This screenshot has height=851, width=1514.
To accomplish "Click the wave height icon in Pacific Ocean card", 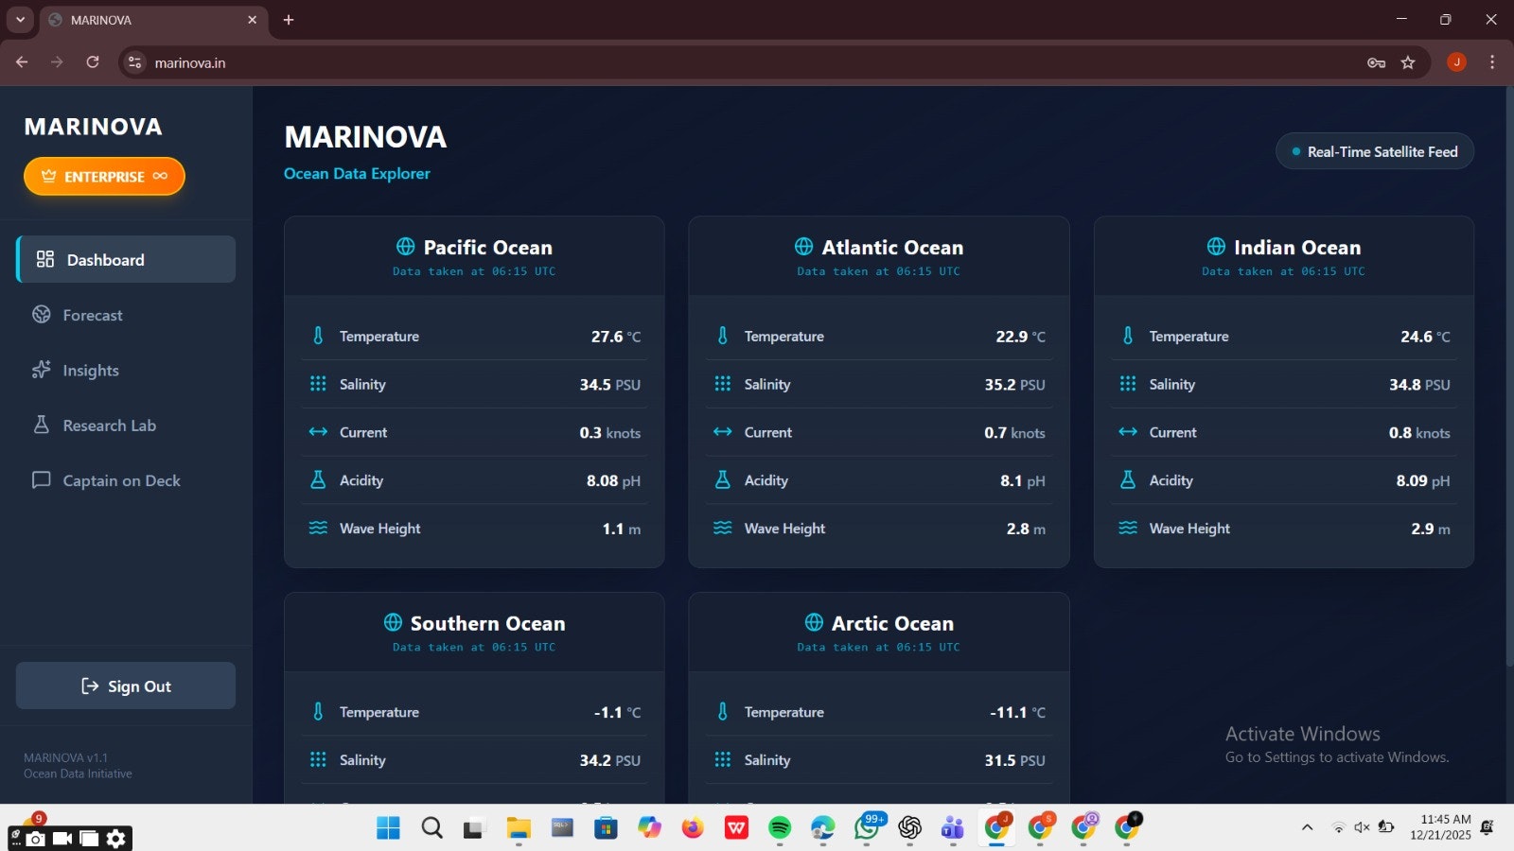I will tap(317, 528).
